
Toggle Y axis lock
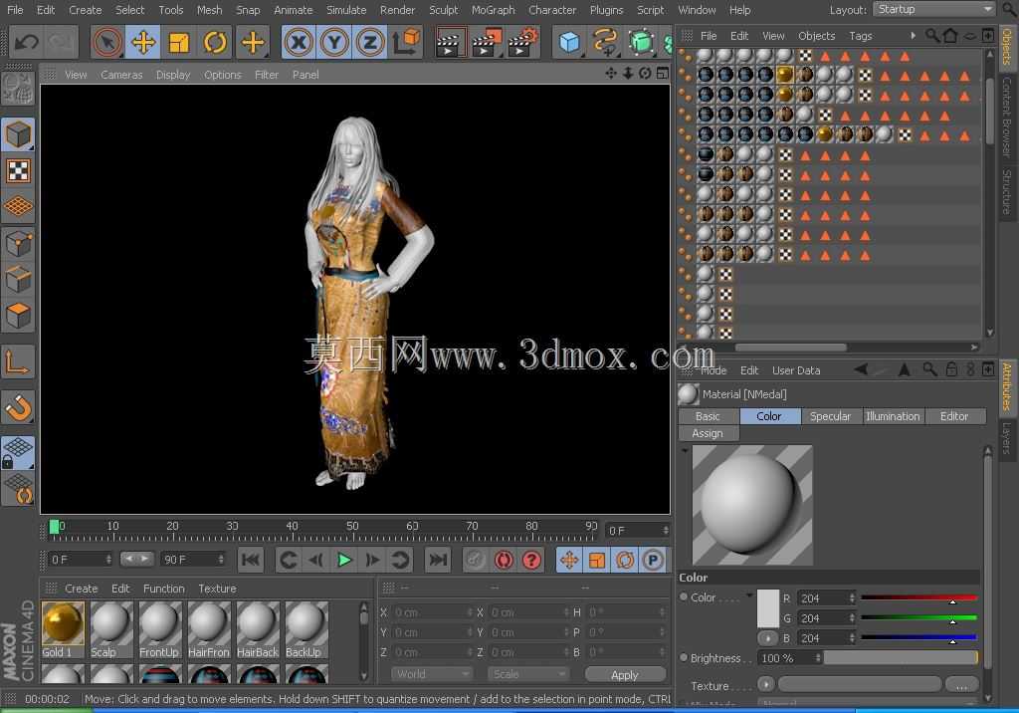(x=334, y=43)
